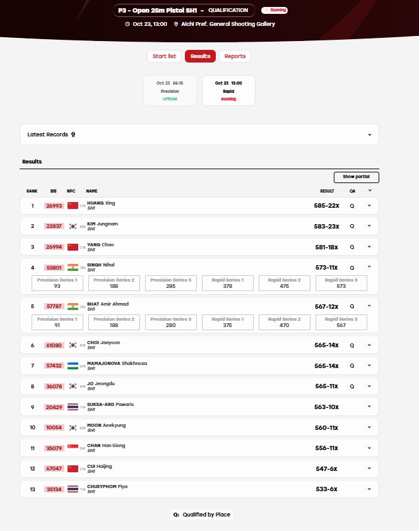Click the RANK column header
This screenshot has width=419, height=531.
(x=32, y=191)
